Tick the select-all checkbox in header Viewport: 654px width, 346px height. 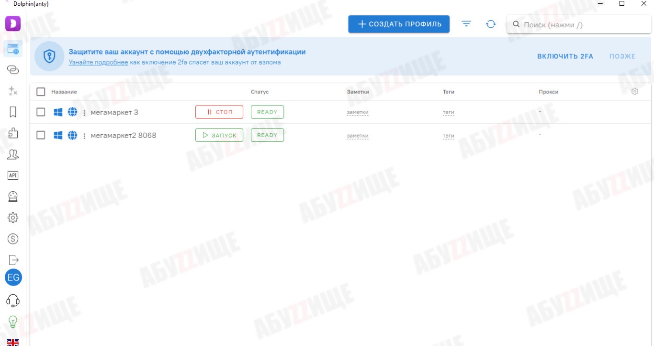(41, 92)
